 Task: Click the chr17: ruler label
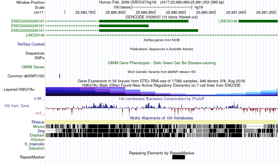(x=39, y=12)
